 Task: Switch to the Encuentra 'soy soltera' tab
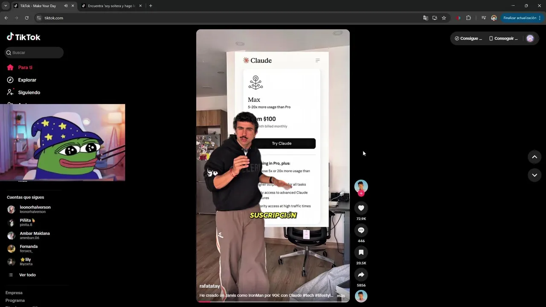111,6
